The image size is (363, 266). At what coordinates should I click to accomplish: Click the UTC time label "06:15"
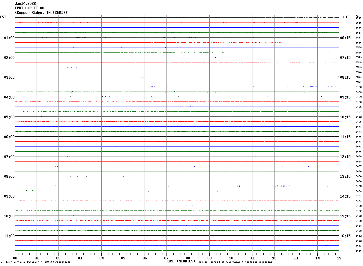[345, 38]
